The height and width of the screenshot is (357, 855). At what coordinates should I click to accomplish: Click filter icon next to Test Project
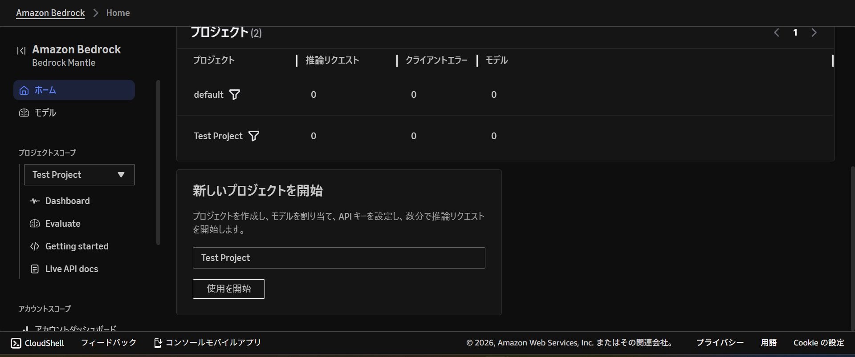click(254, 136)
